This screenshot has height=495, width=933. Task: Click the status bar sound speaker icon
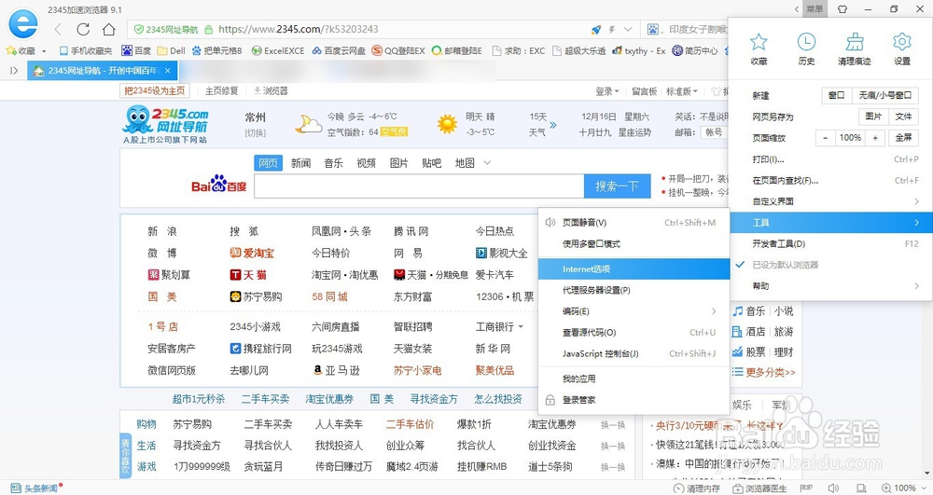833,488
